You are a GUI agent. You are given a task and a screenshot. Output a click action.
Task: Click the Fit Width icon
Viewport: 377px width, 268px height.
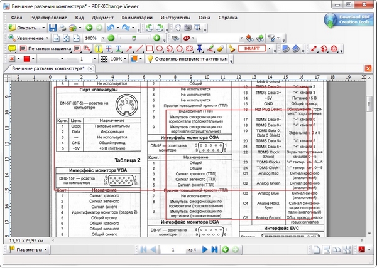coord(76,38)
